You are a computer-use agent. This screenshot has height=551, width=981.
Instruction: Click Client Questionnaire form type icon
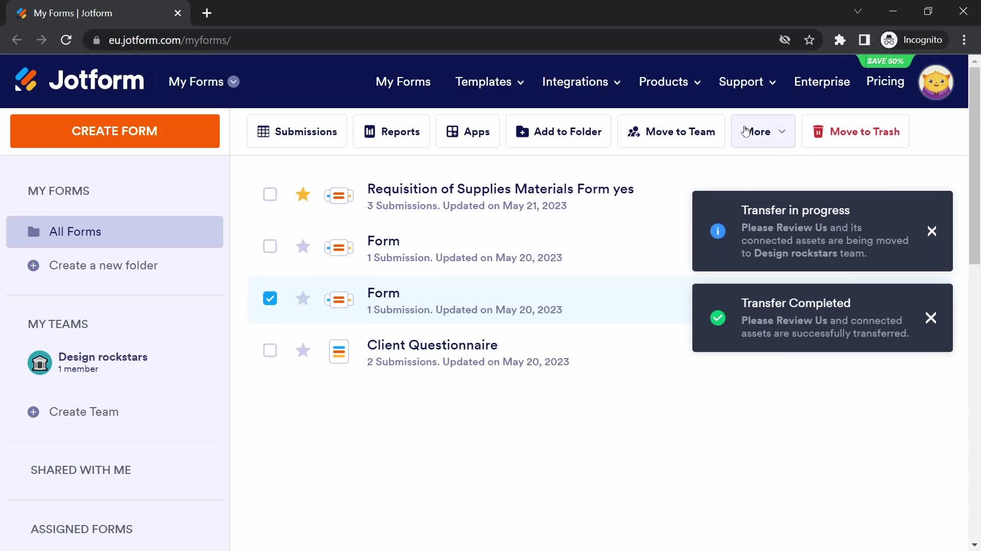click(x=339, y=352)
